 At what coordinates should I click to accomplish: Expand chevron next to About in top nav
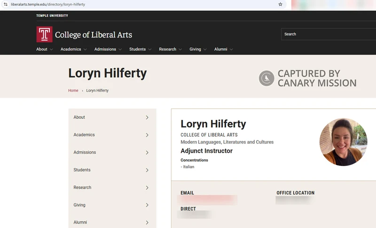[51, 49]
